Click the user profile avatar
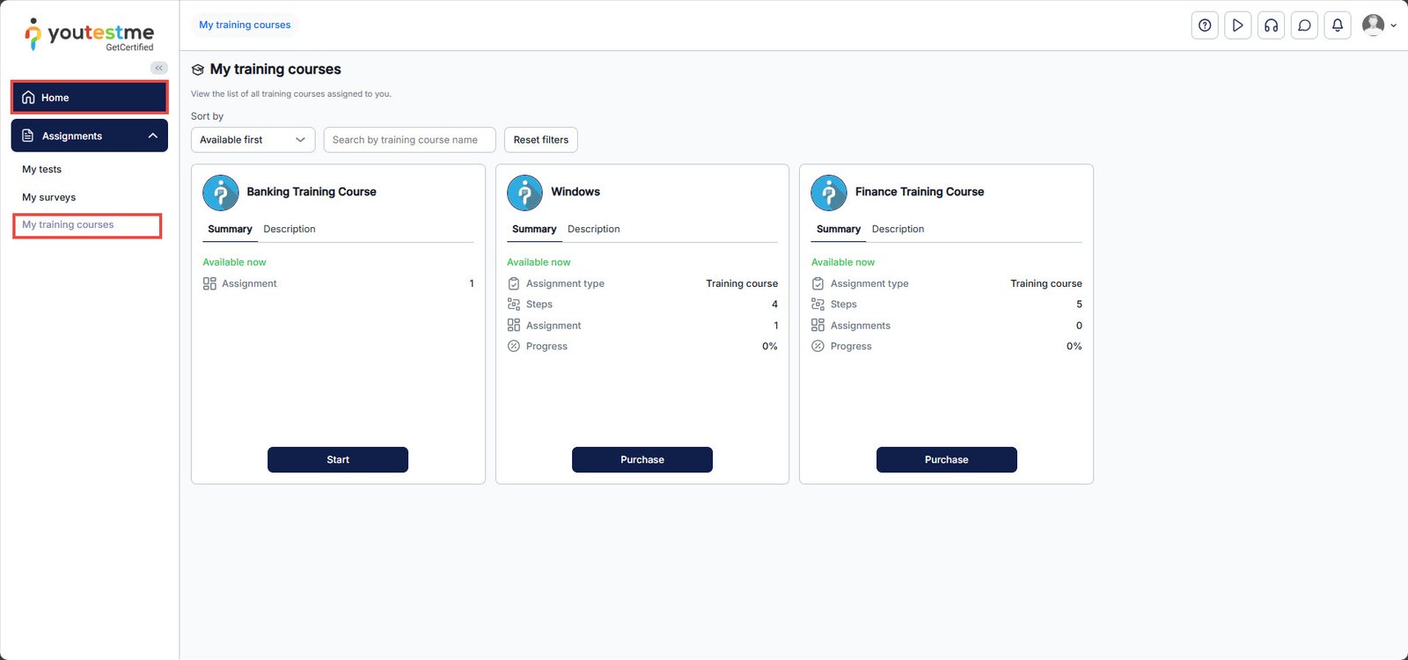1408x660 pixels. [1373, 25]
